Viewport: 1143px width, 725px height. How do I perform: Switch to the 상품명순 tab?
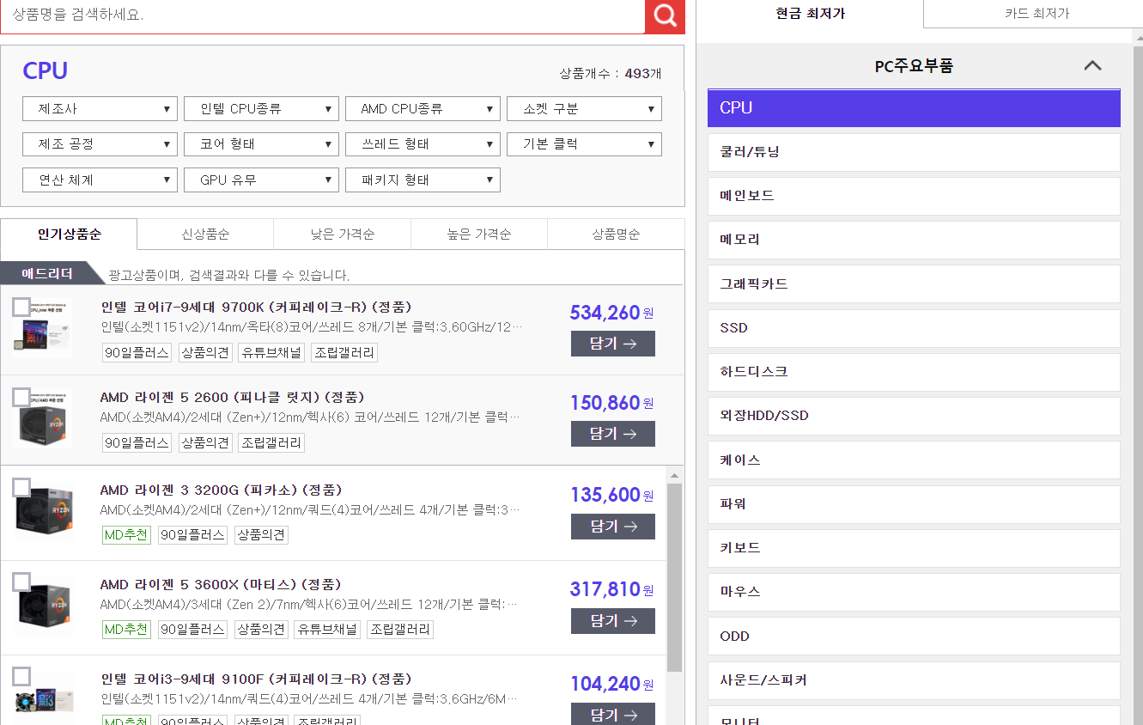pos(616,235)
